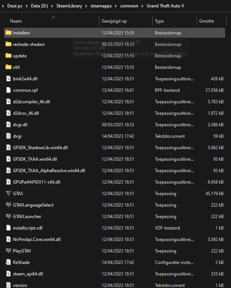Click the PlayGTAV icon
The width and height of the screenshot is (231, 288).
(9, 251)
